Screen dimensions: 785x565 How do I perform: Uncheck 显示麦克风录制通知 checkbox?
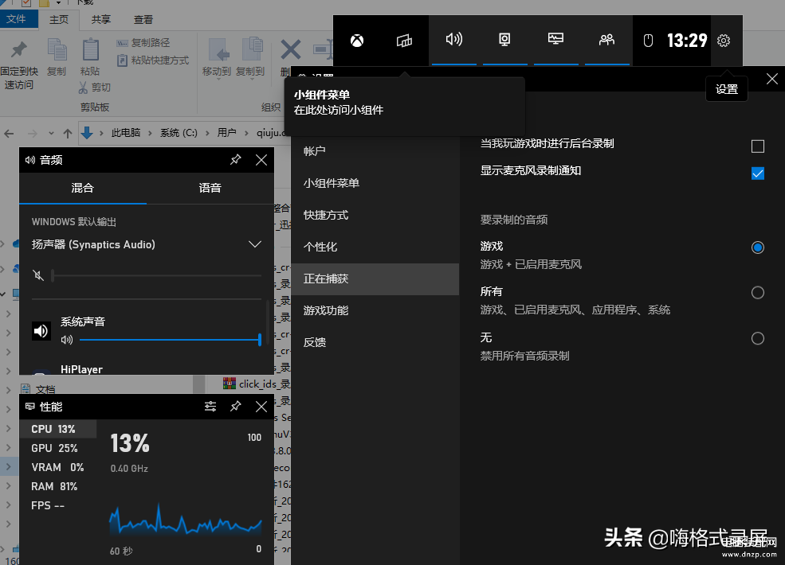click(x=758, y=173)
